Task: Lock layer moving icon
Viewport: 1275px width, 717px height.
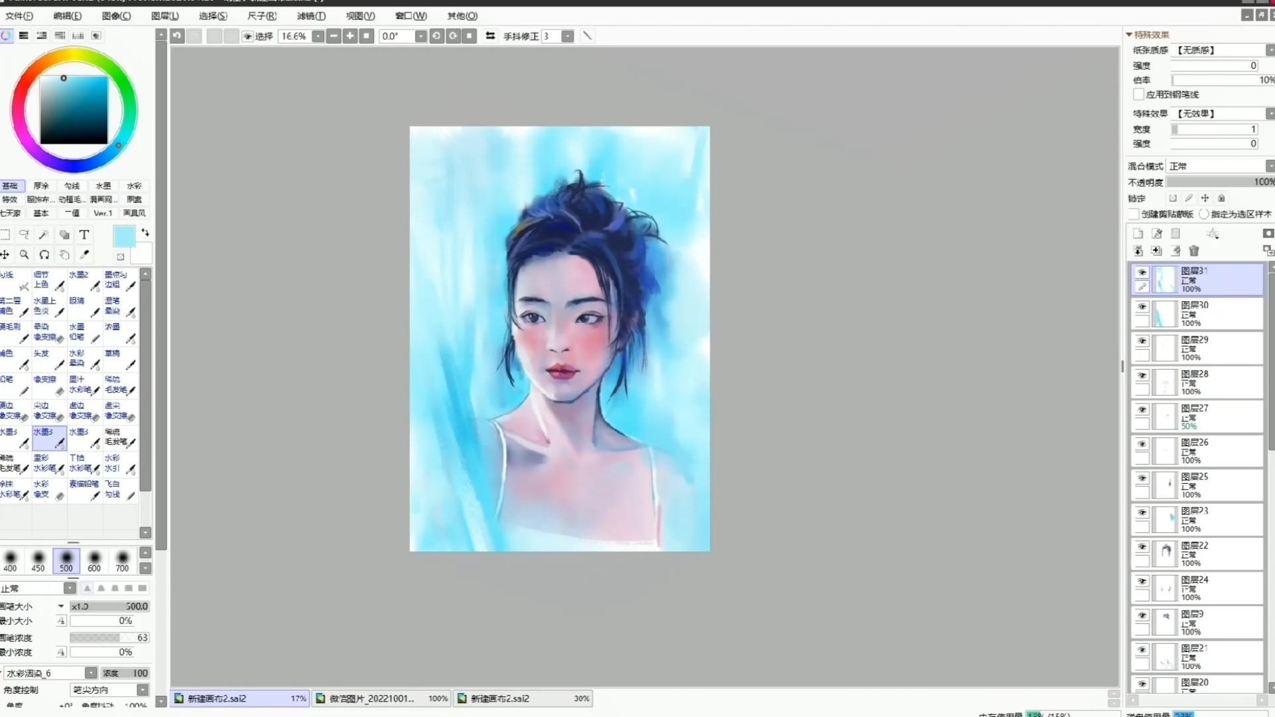Action: pyautogui.click(x=1205, y=198)
